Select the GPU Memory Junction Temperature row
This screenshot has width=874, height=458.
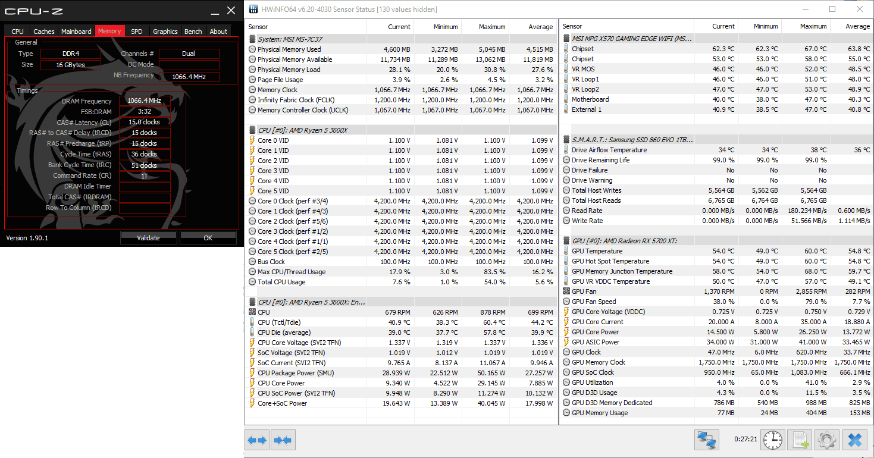(716, 271)
